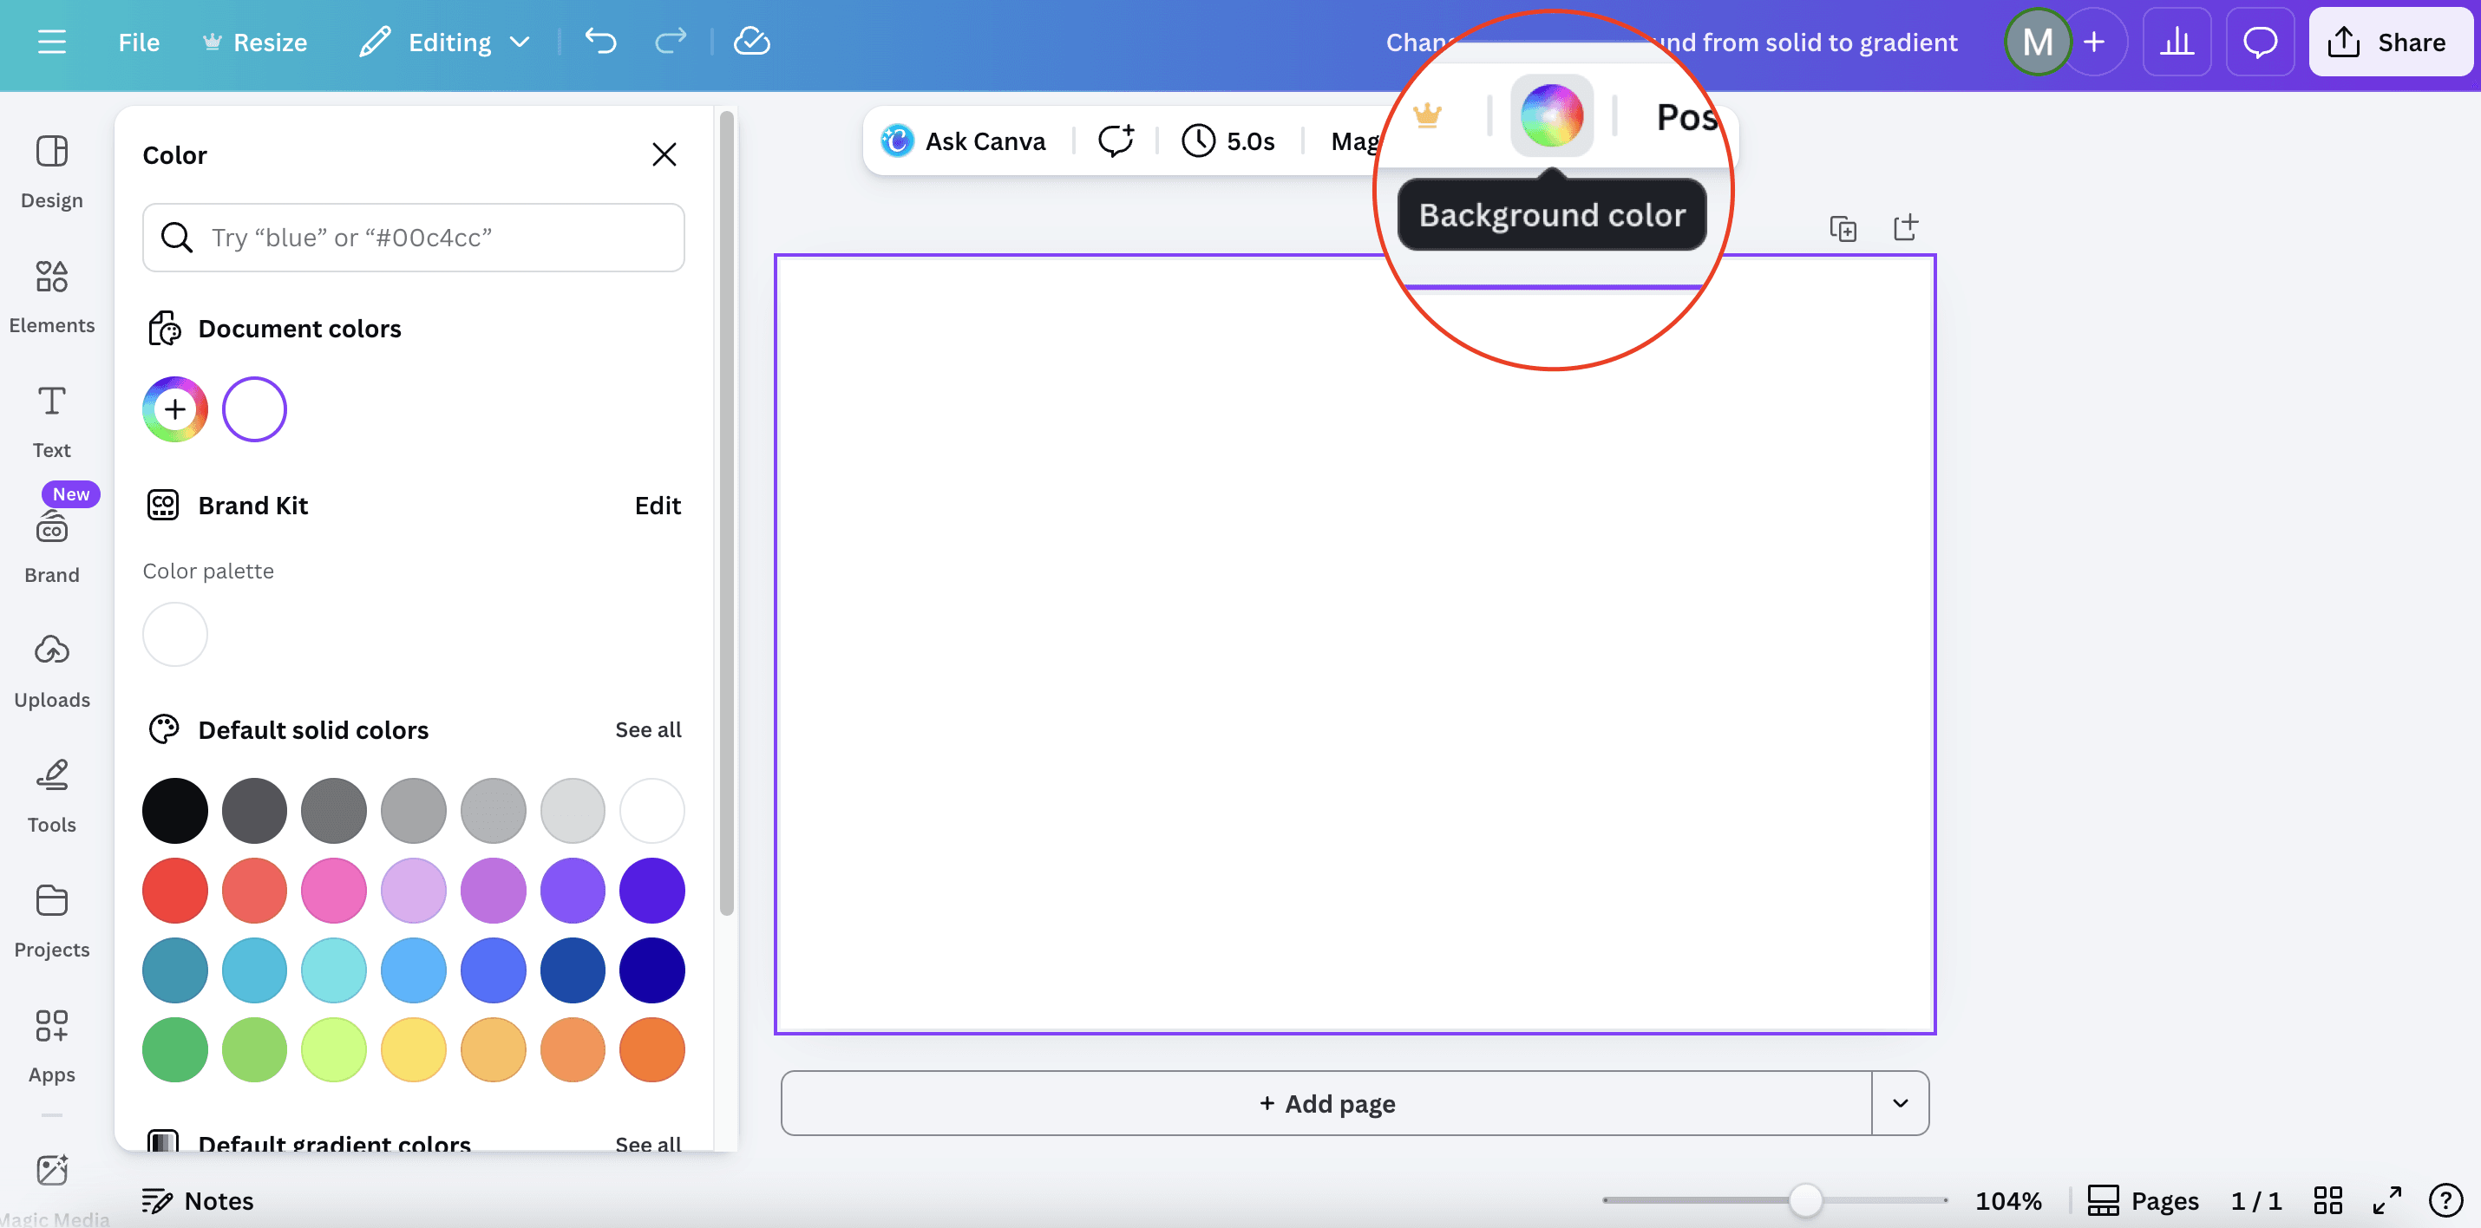Click the Share button
Image resolution: width=2481 pixels, height=1228 pixels.
tap(2390, 42)
